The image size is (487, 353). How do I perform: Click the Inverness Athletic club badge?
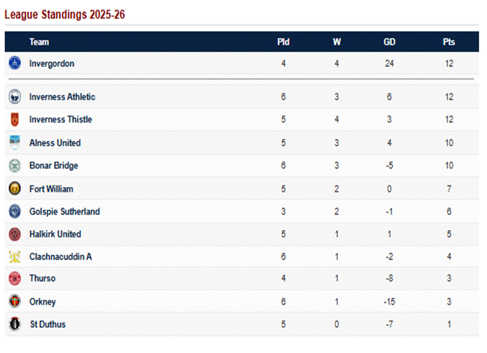click(x=15, y=97)
